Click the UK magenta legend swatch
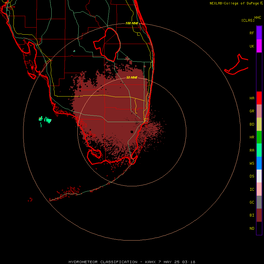The image size is (264, 264). (259, 46)
